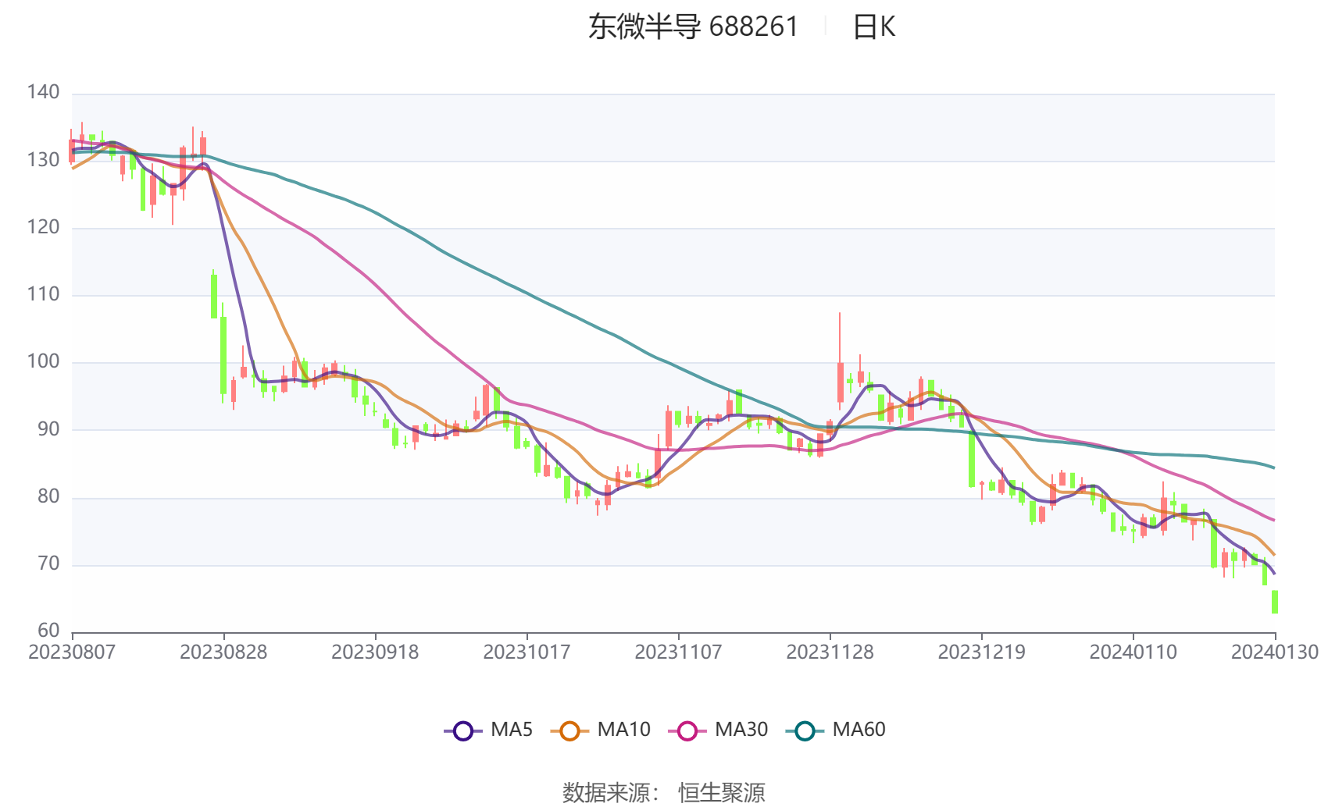Viewport: 1328px width, 807px height.
Task: Toggle the MA60 legend series
Action: pos(836,731)
